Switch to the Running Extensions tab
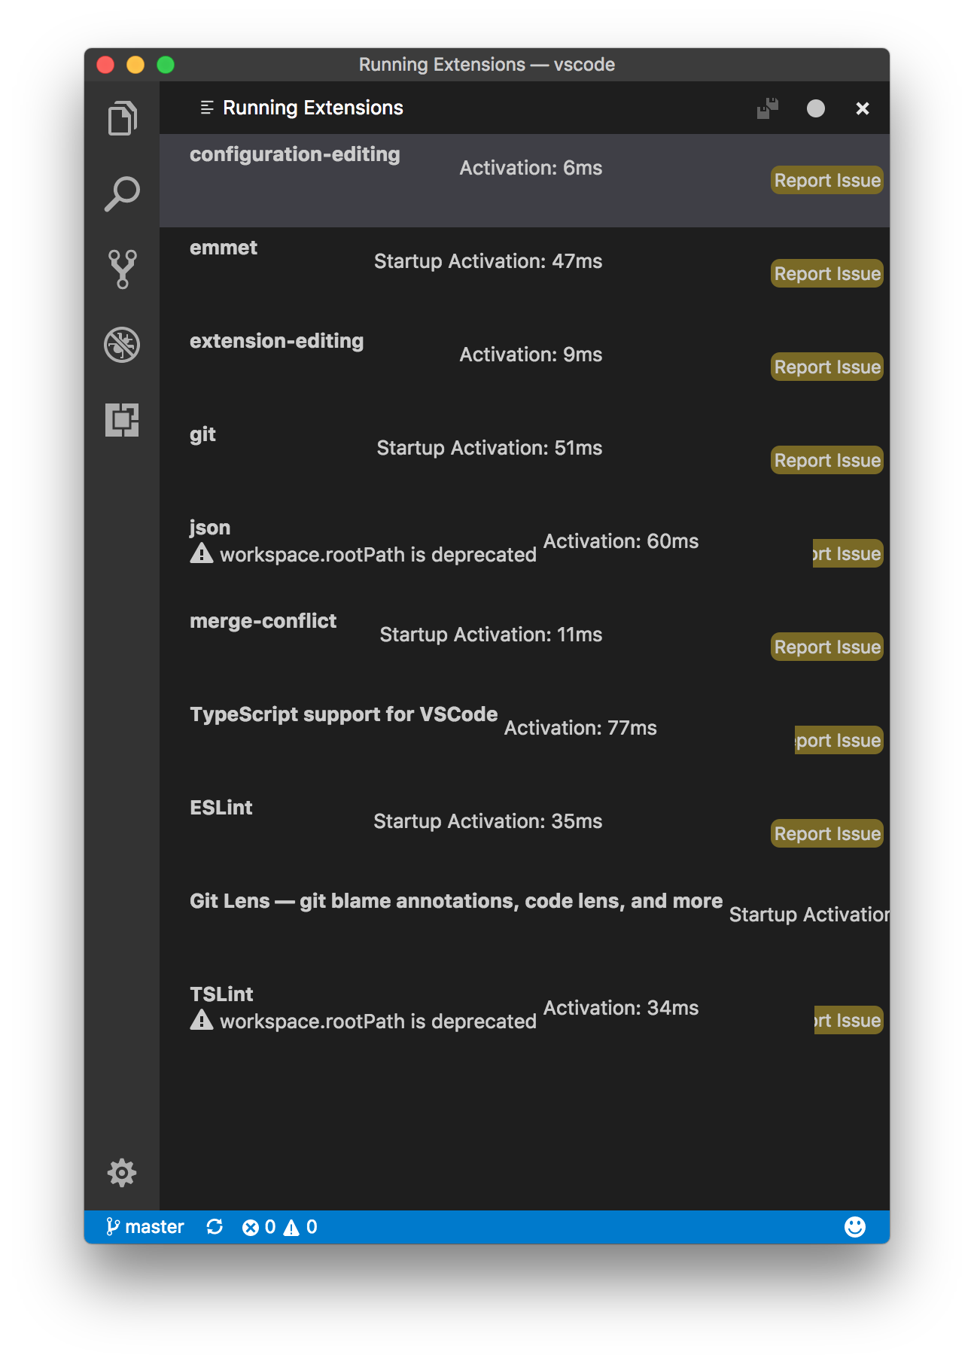 [x=313, y=108]
